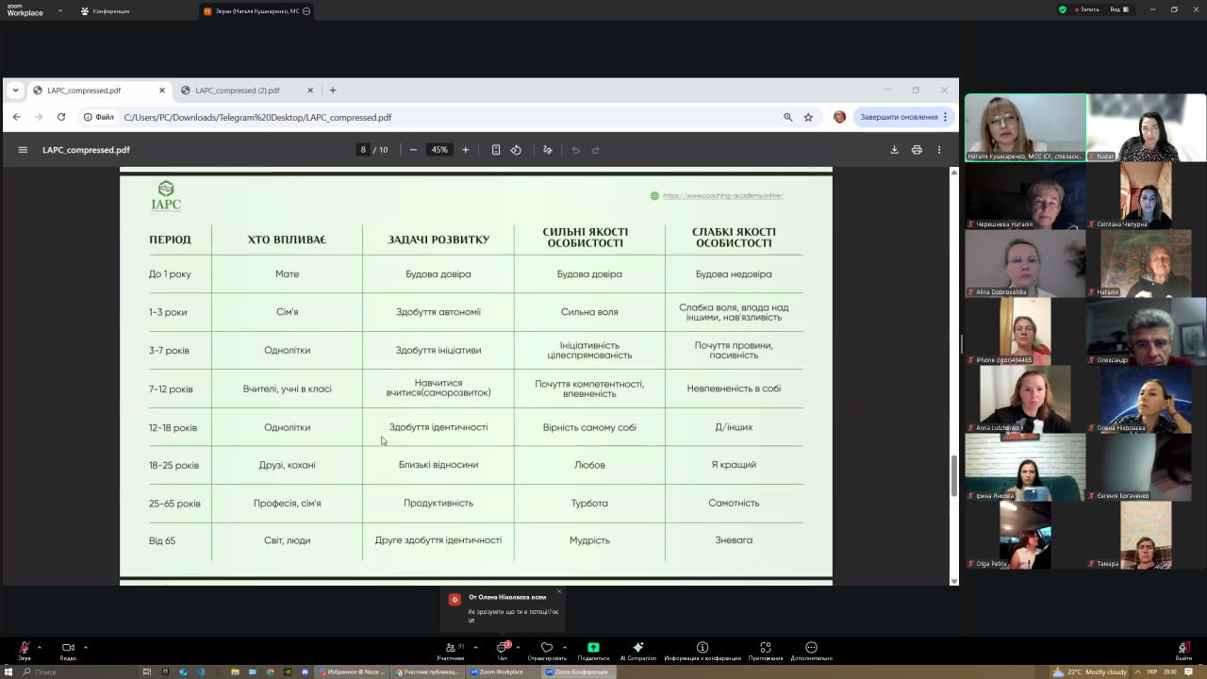
Task: Click the PDF print icon
Action: [x=917, y=150]
